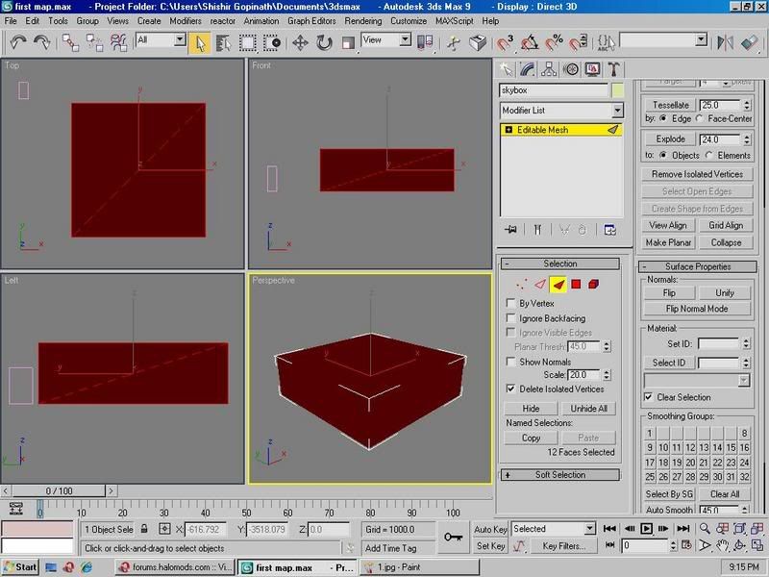Open the Display command panel tab

point(592,69)
